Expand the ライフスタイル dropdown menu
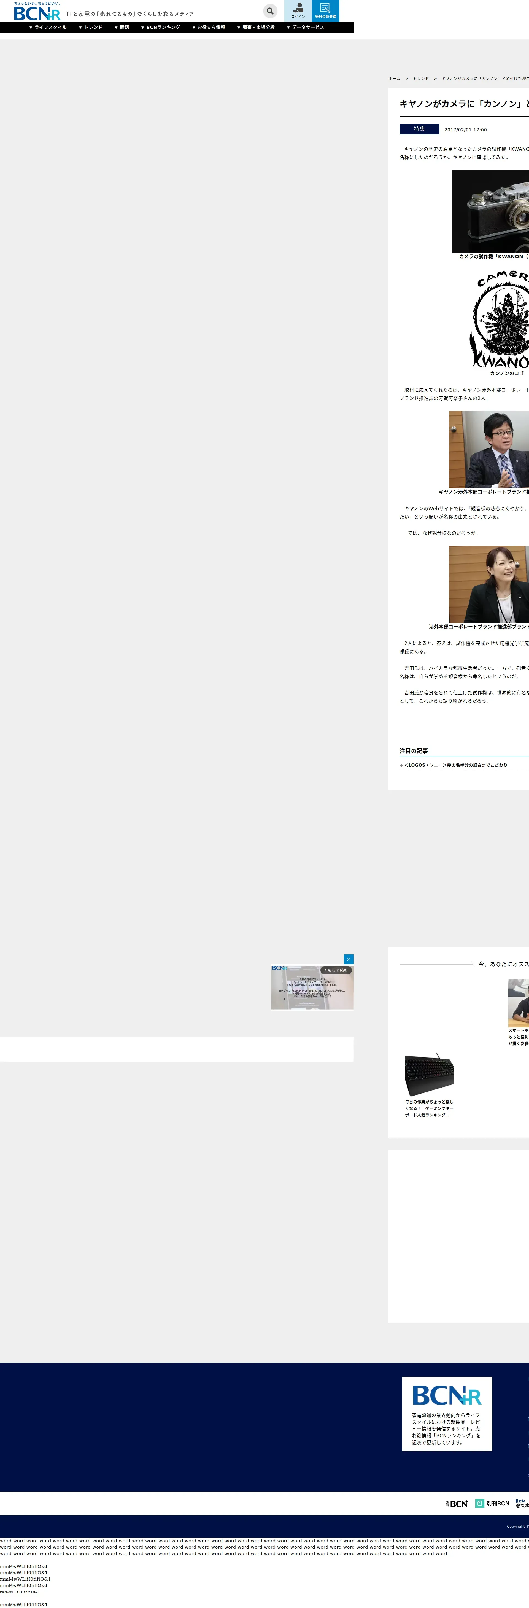Image resolution: width=529 pixels, height=1608 pixels. pos(48,28)
